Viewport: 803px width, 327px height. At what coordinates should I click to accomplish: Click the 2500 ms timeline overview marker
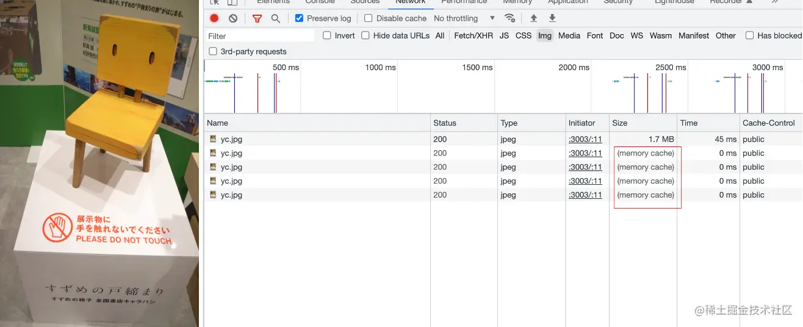click(x=671, y=67)
